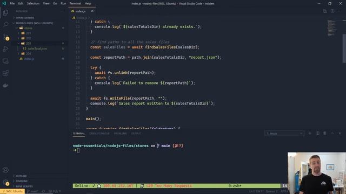Kill the terminal with the trash icon

pyautogui.click(x=325, y=133)
